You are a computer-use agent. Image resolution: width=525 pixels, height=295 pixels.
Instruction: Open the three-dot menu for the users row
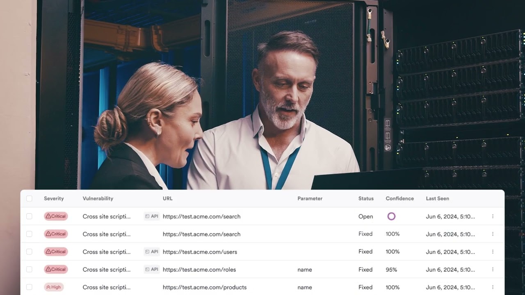click(493, 252)
